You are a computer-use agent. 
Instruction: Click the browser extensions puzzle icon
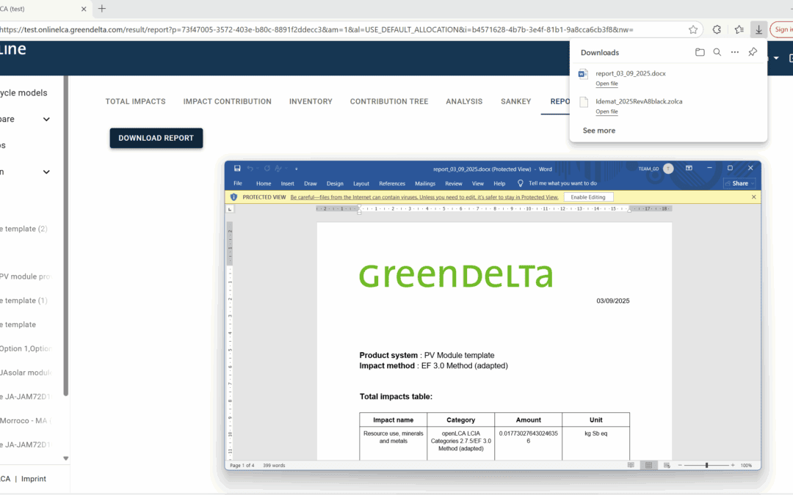click(x=717, y=30)
